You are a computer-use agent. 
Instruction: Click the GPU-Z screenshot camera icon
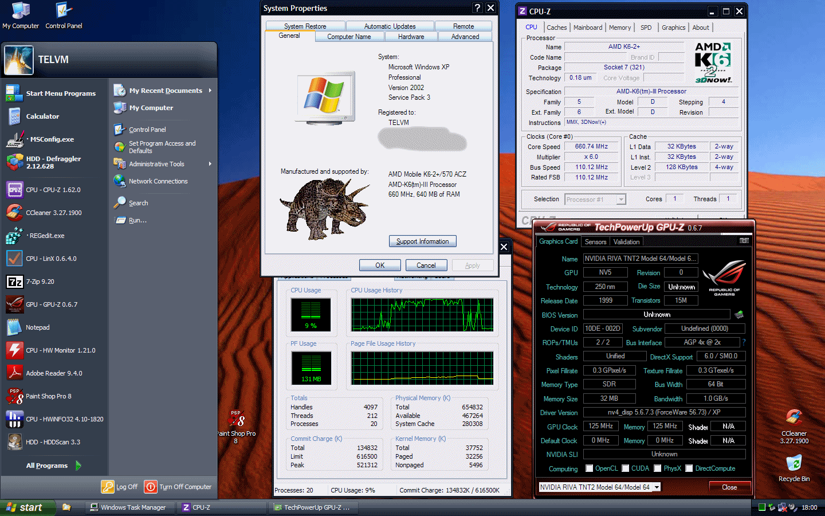pyautogui.click(x=744, y=241)
